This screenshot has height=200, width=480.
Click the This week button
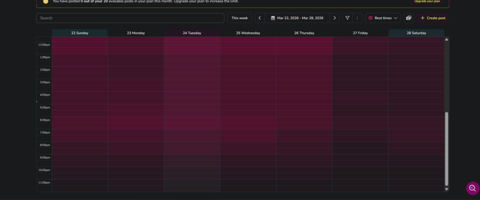[240, 18]
